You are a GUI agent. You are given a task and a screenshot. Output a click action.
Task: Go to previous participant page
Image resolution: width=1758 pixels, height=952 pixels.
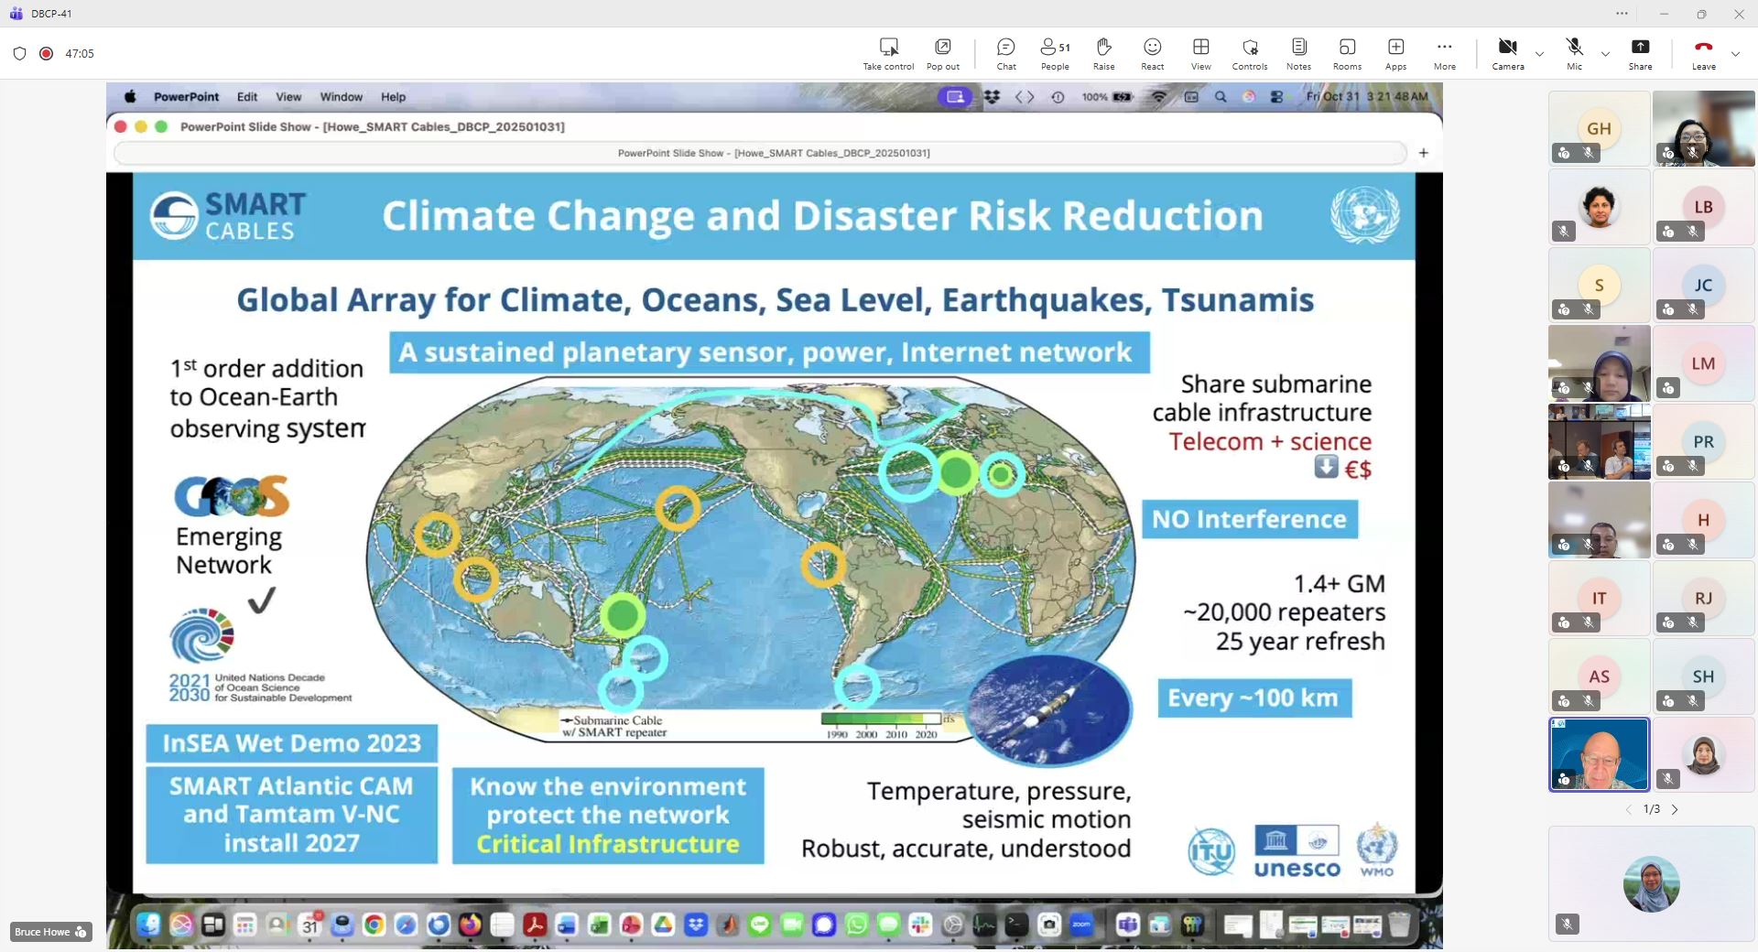1628,809
